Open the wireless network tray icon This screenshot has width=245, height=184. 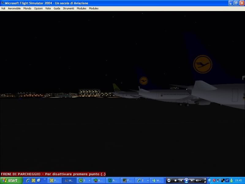point(219,180)
